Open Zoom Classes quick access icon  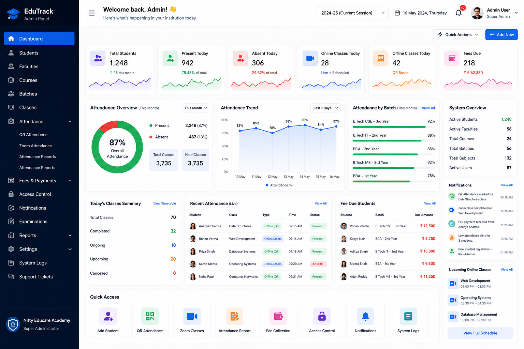pyautogui.click(x=192, y=316)
